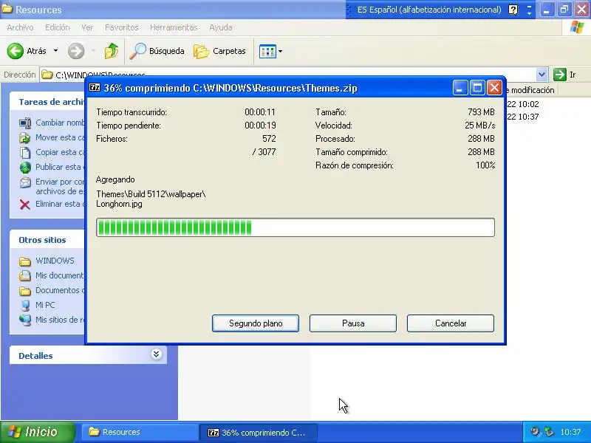Image resolution: width=591 pixels, height=443 pixels.
Task: Open language bar options arrow
Action: pos(529,13)
